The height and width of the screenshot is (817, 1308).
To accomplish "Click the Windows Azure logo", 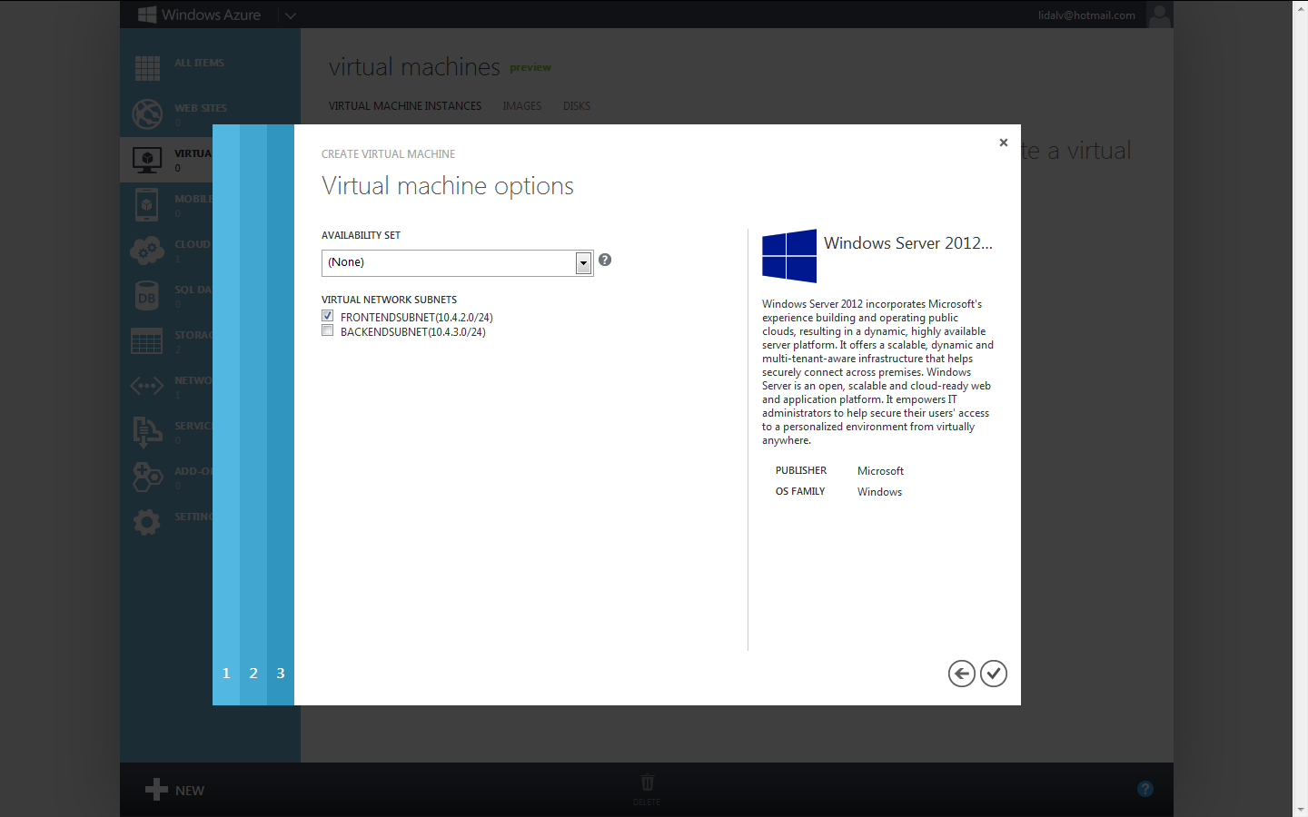I will (199, 15).
